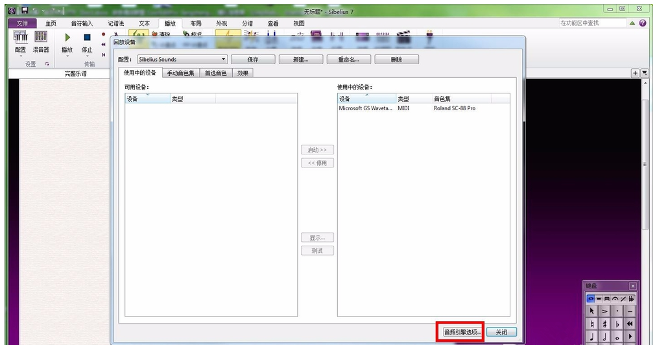The width and height of the screenshot is (657, 345).
Task: Select the slash articulation keypad layout tab
Action: [623, 299]
